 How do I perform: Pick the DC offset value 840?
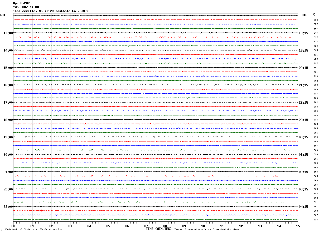pyautogui.click(x=316, y=33)
